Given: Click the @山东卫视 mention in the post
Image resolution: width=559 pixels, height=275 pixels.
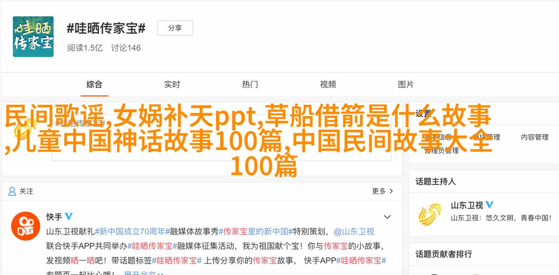Looking at the screenshot, I should tap(353, 231).
